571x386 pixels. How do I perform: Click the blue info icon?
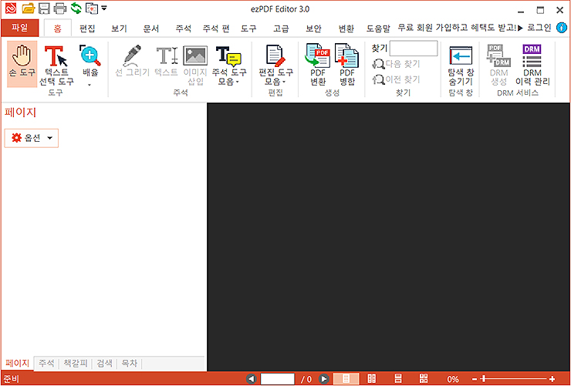tap(563, 28)
